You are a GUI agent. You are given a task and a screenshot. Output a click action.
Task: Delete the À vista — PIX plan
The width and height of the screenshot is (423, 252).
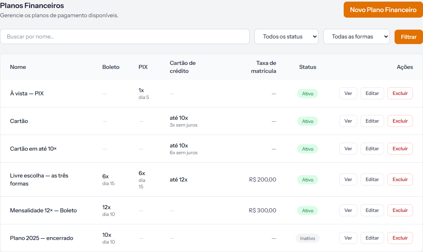[400, 93]
